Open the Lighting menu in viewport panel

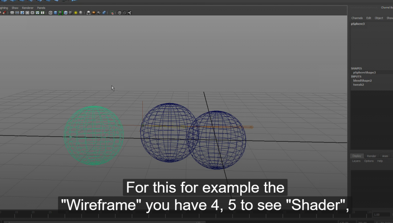coord(4,8)
